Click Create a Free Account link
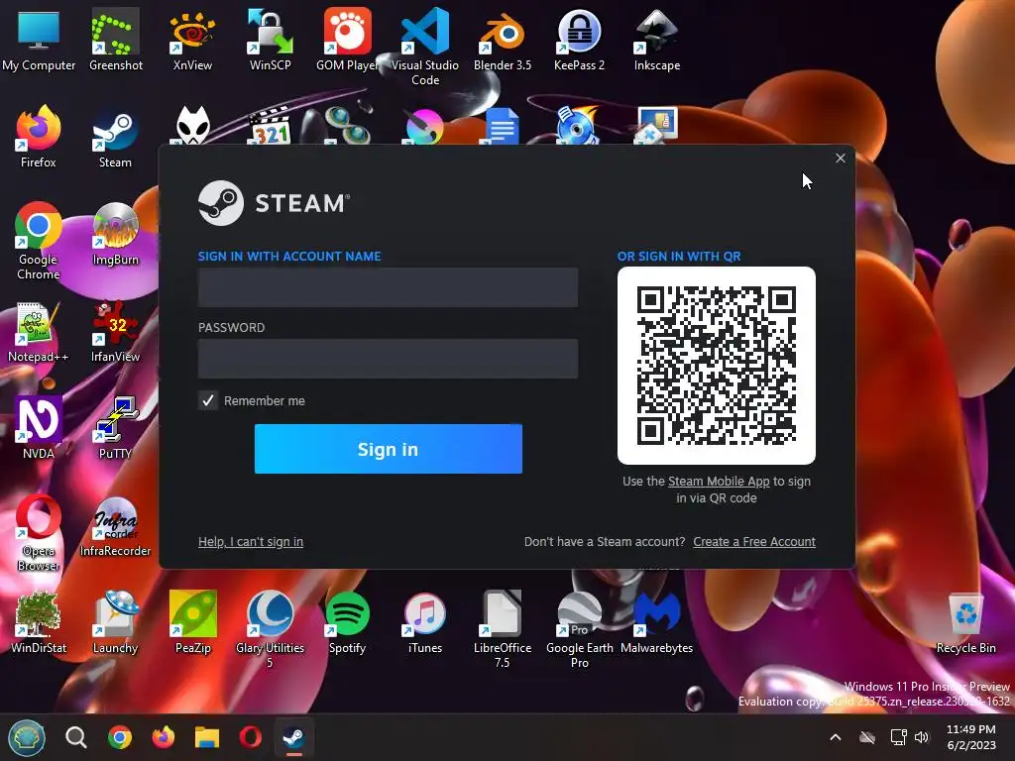The height and width of the screenshot is (761, 1015). [x=754, y=542]
